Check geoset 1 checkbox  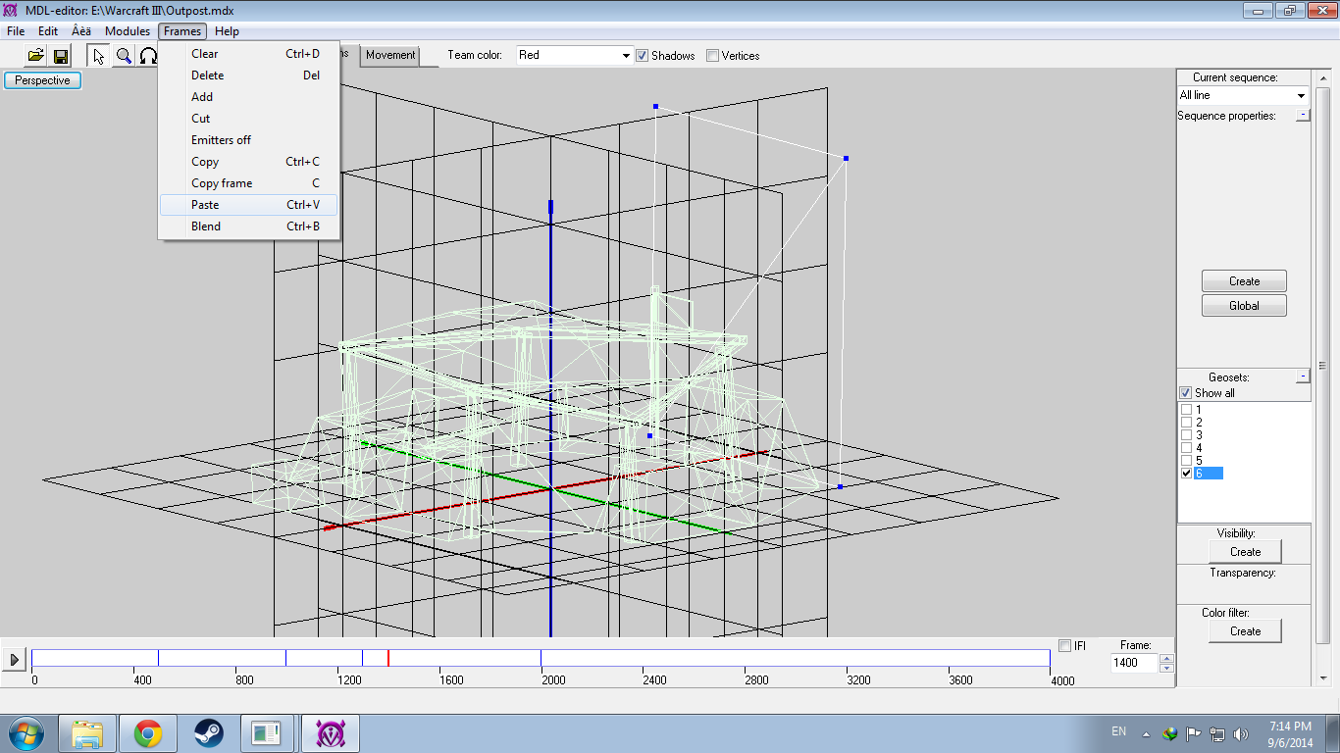[1186, 410]
